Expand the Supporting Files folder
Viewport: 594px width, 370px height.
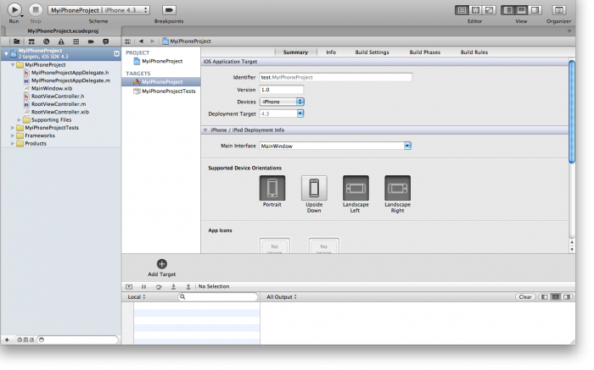(x=20, y=119)
